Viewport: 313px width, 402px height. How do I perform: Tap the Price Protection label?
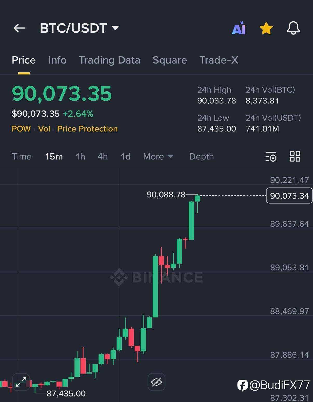tap(87, 129)
